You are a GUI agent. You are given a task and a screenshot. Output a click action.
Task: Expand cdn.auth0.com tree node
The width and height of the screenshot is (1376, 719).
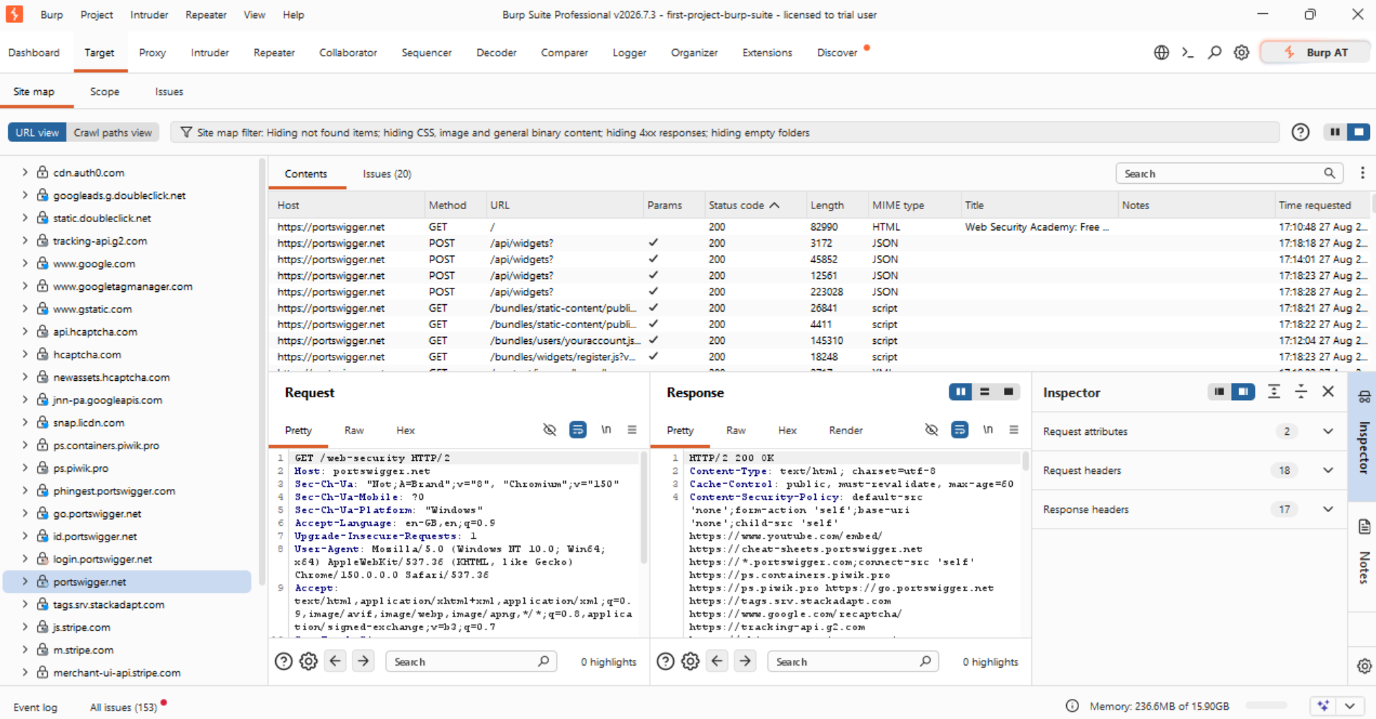pos(25,172)
